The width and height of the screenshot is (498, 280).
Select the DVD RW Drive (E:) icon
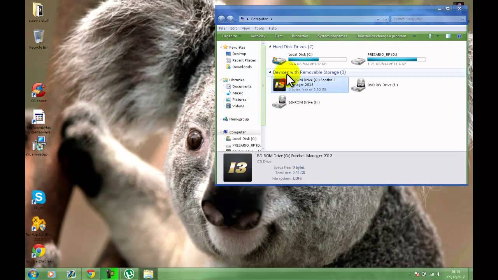358,85
